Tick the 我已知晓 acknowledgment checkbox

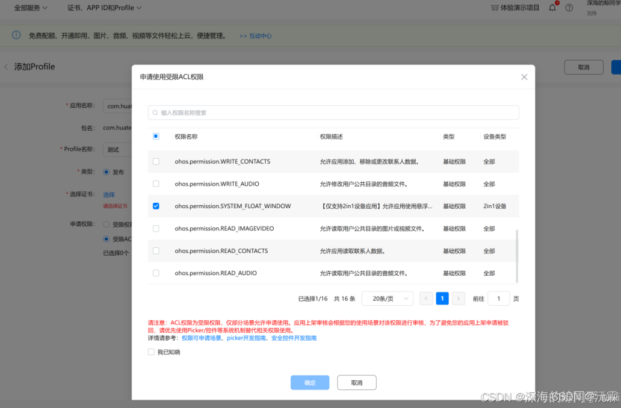[x=151, y=352]
